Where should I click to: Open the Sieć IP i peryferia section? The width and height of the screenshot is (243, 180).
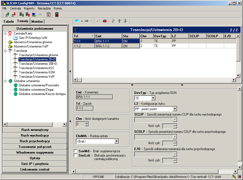coord(35,164)
